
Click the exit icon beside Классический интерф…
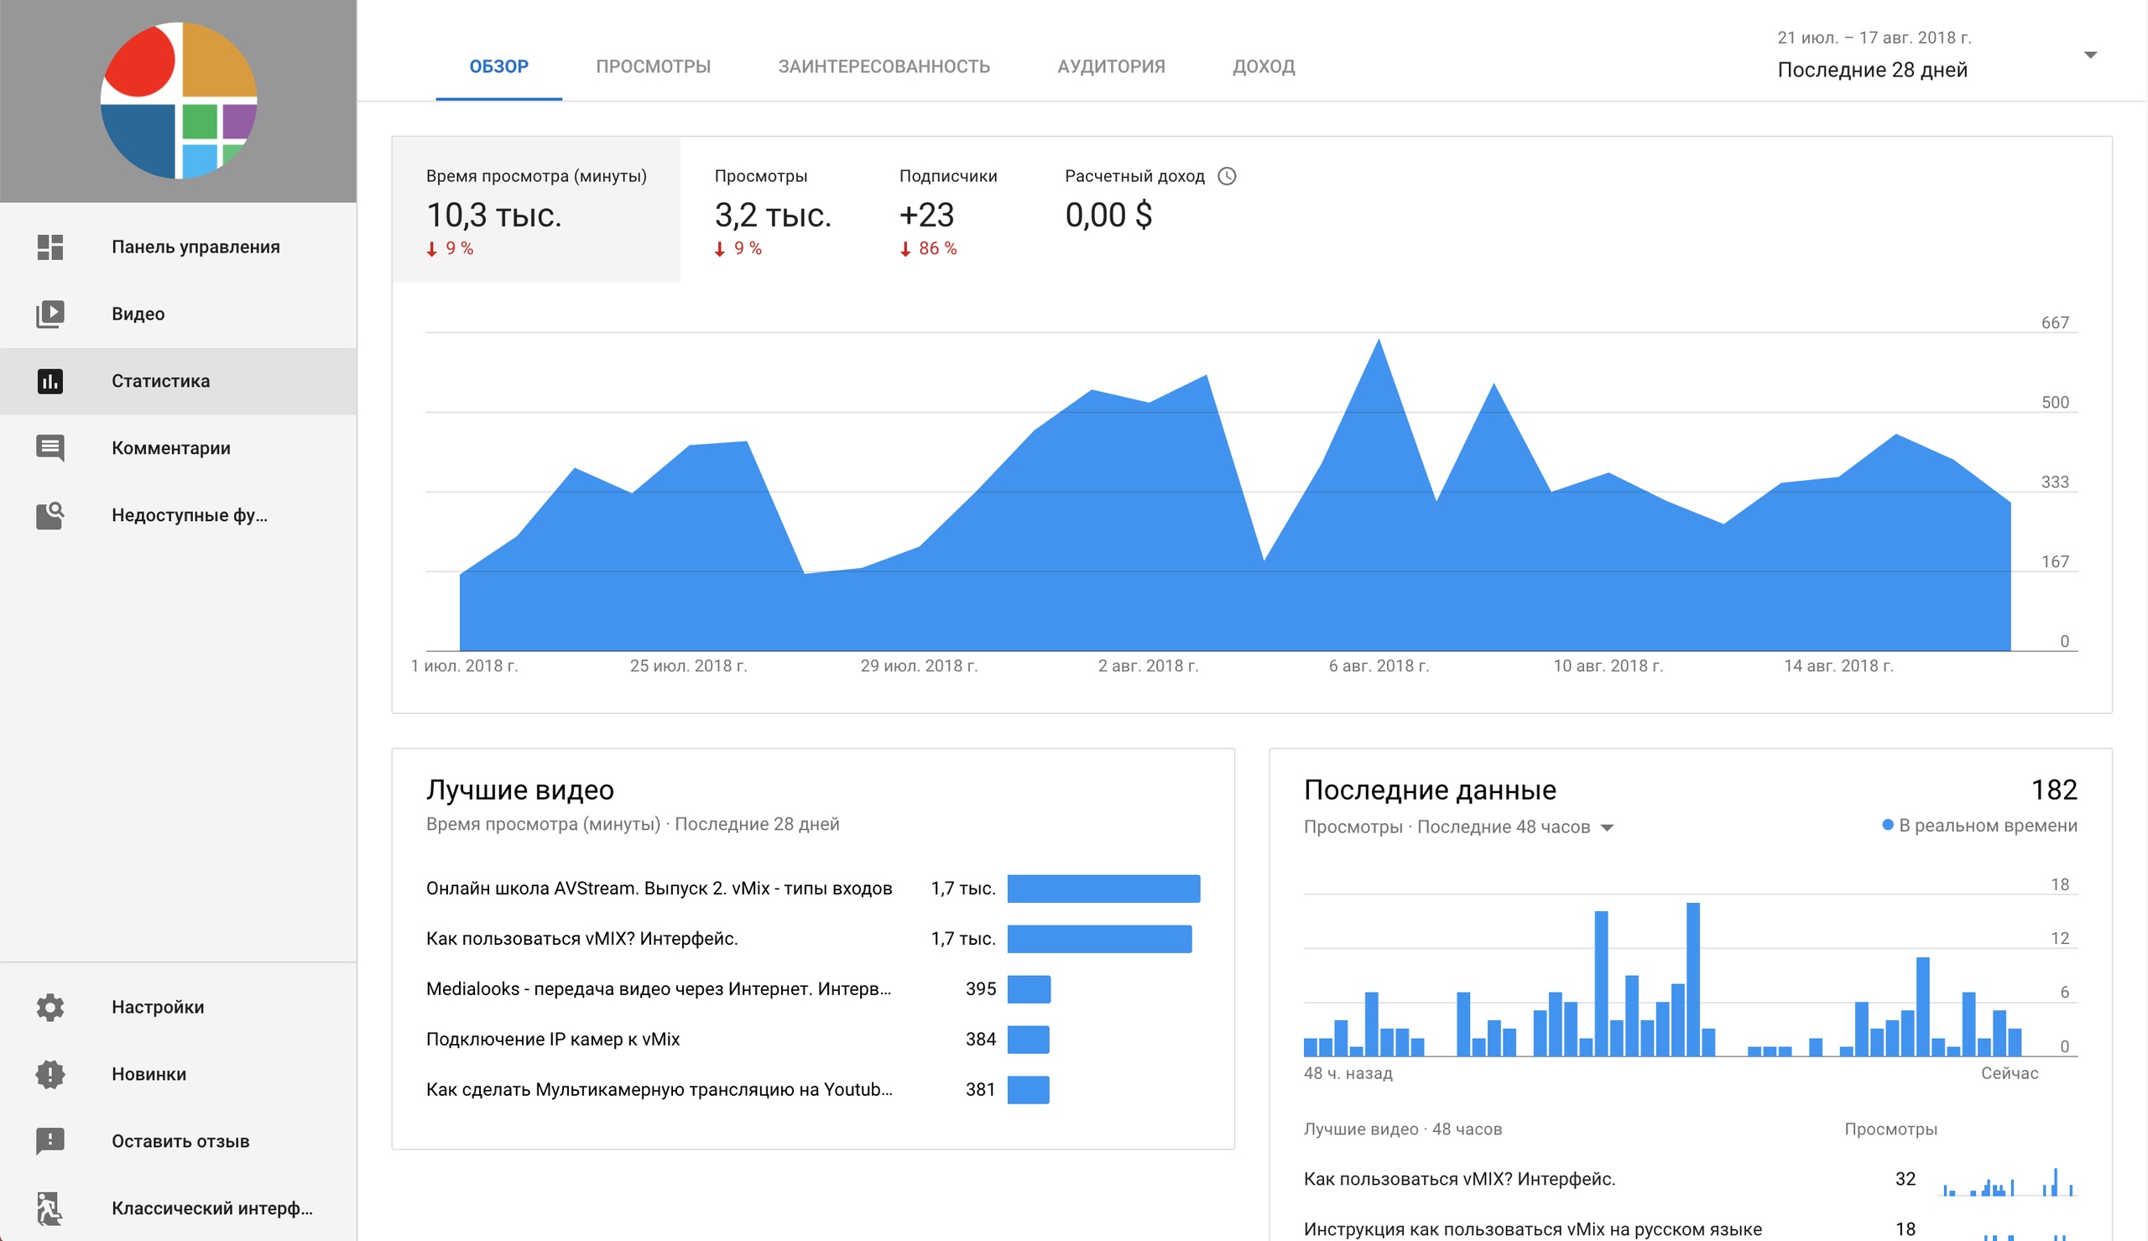[50, 1208]
